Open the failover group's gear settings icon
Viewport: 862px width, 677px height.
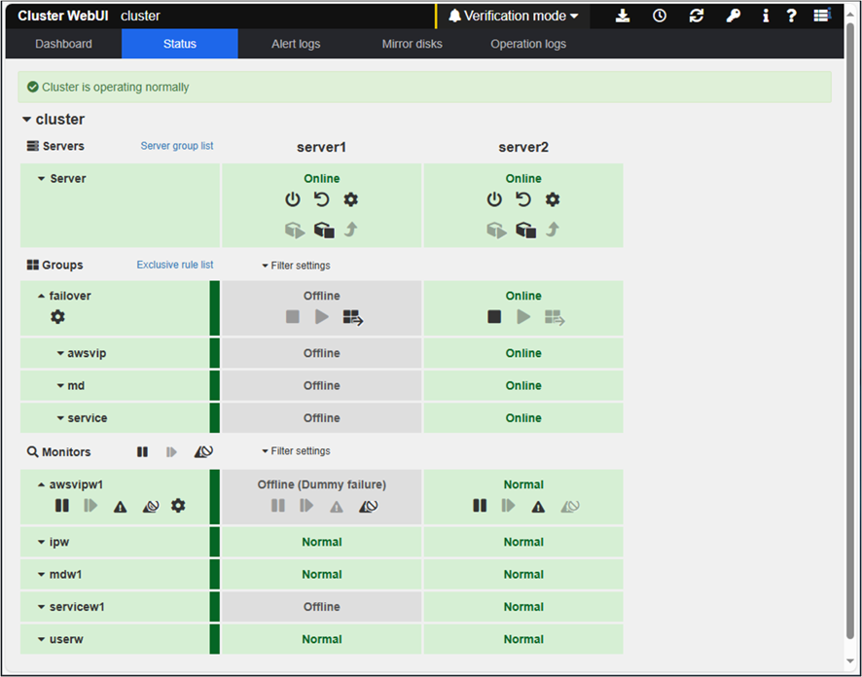click(57, 316)
